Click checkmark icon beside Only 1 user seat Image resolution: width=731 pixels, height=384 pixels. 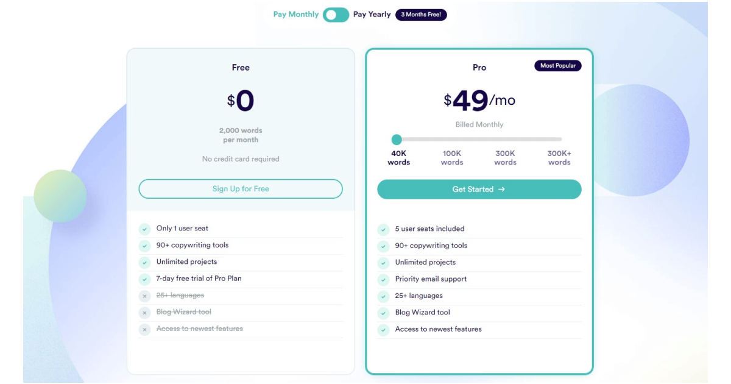click(144, 229)
